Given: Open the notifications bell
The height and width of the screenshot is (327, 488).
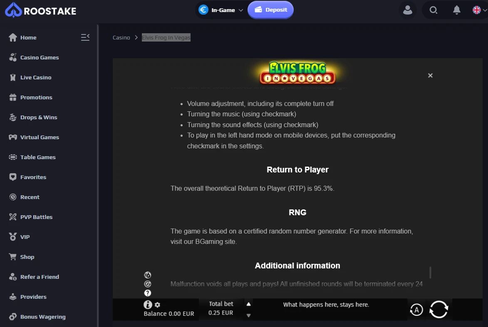Looking at the screenshot, I should [x=456, y=10].
